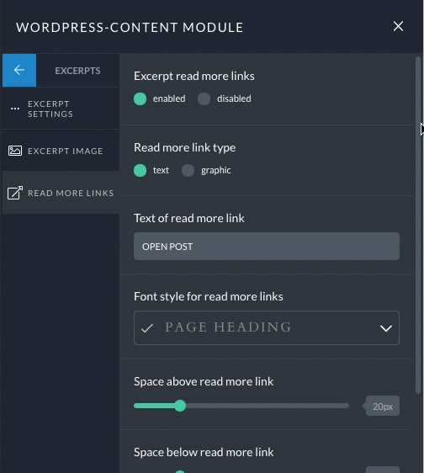The image size is (424, 473).
Task: Click the panel's vertical scrollbar
Action: coord(417,226)
